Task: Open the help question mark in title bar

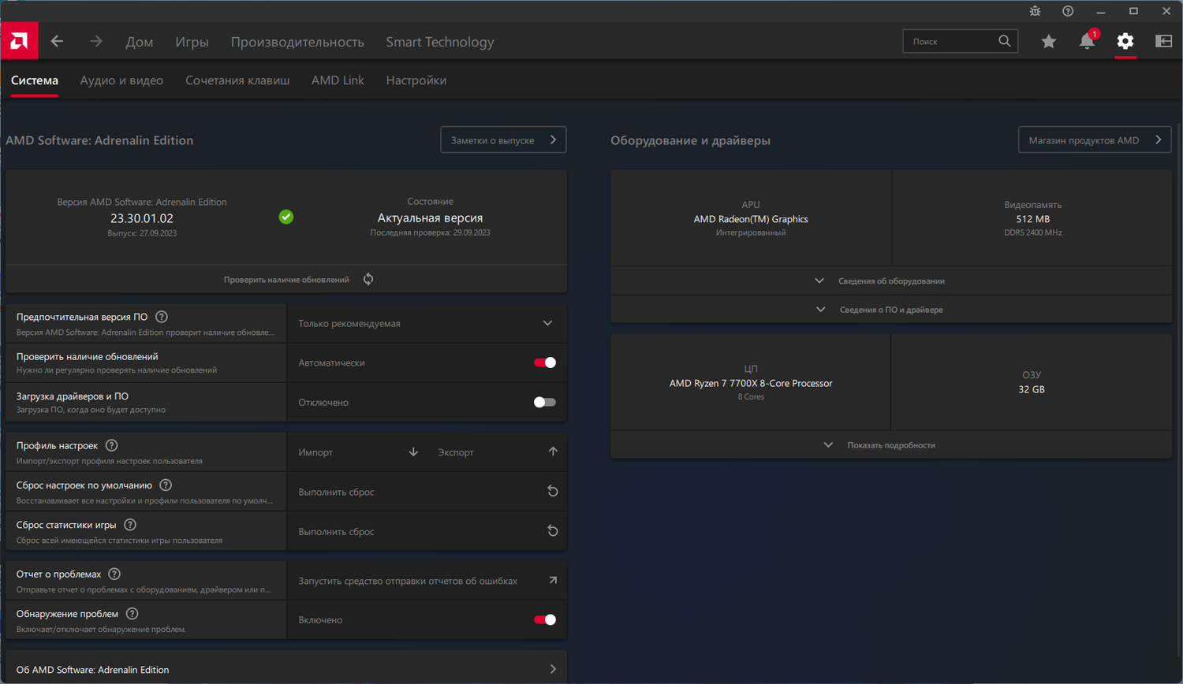Action: pyautogui.click(x=1068, y=11)
